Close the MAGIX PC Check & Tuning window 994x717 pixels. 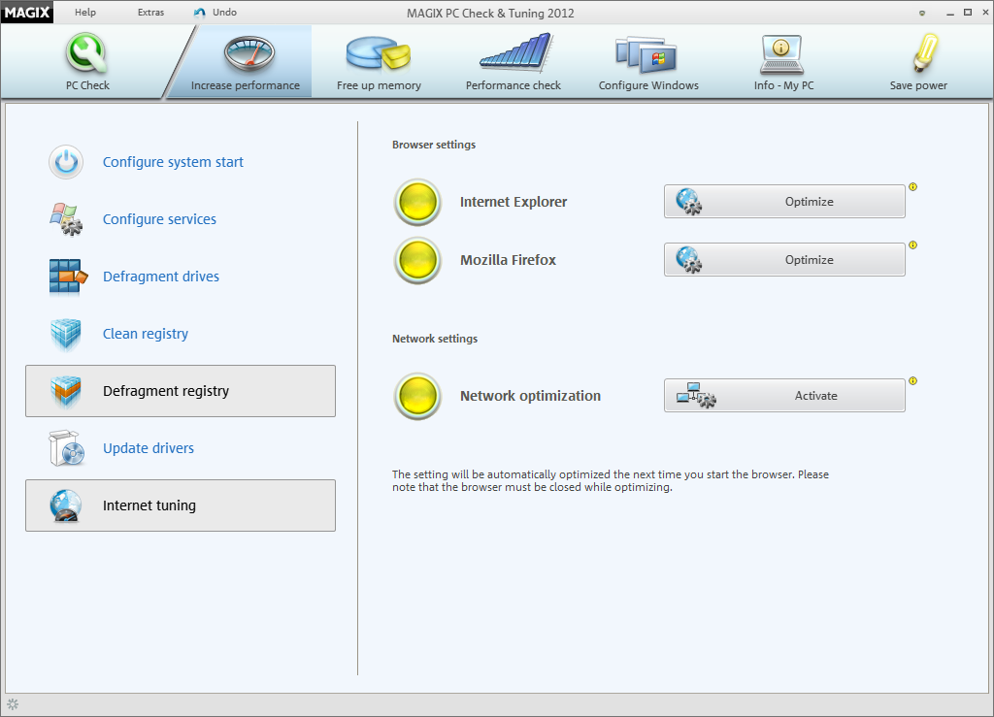985,12
